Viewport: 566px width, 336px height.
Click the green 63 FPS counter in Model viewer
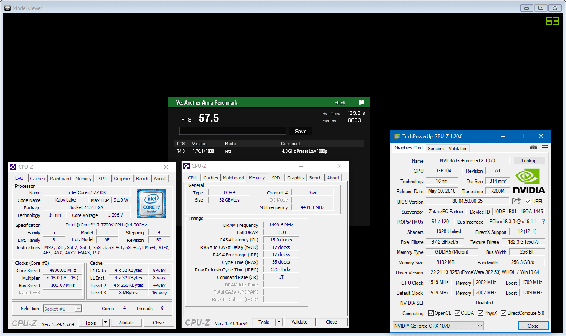pyautogui.click(x=552, y=21)
